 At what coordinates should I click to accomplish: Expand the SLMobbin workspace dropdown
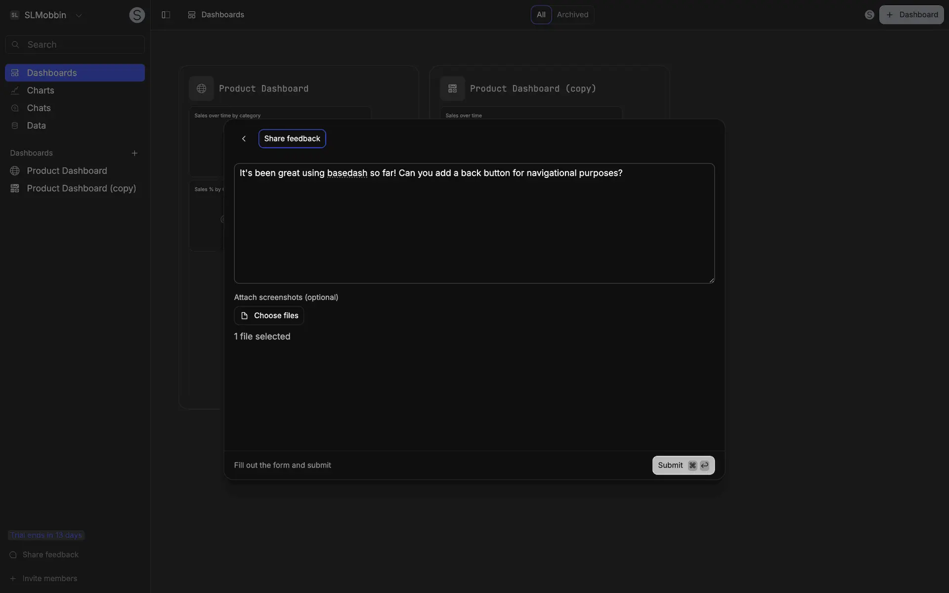[x=79, y=15]
